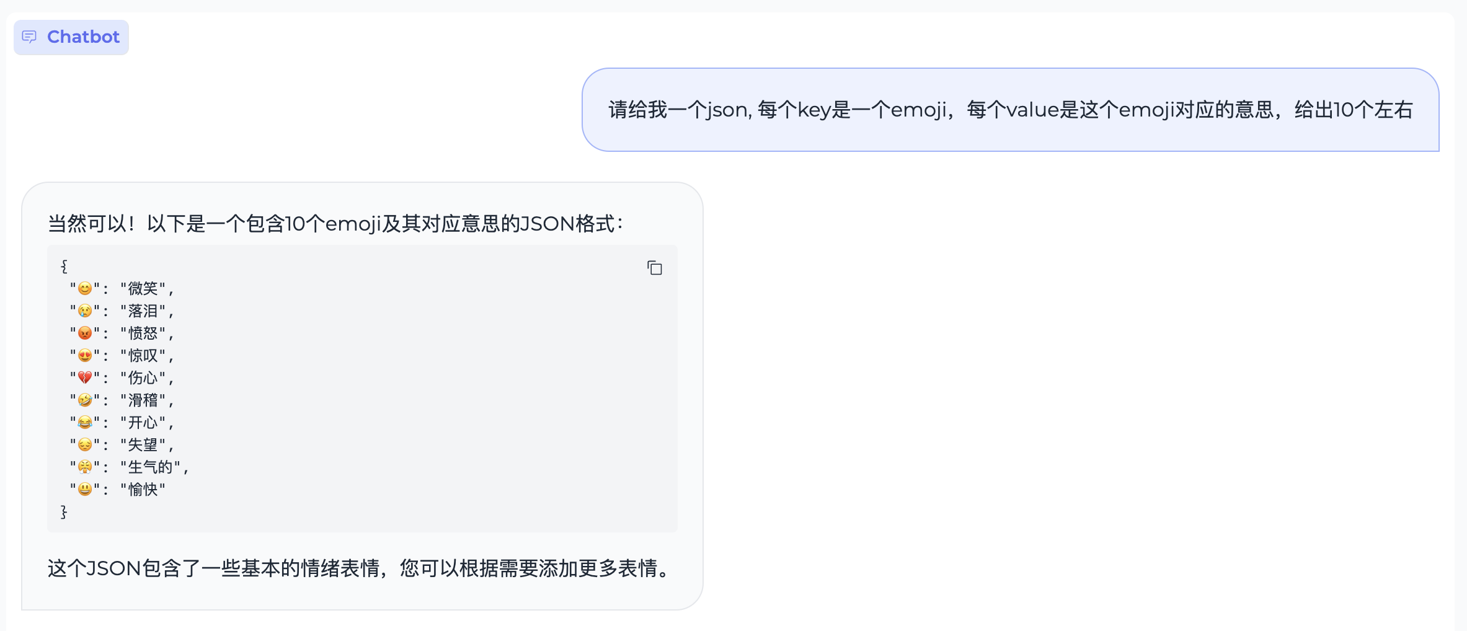Click the bot's introductory sentence
1467x631 pixels.
(x=335, y=224)
